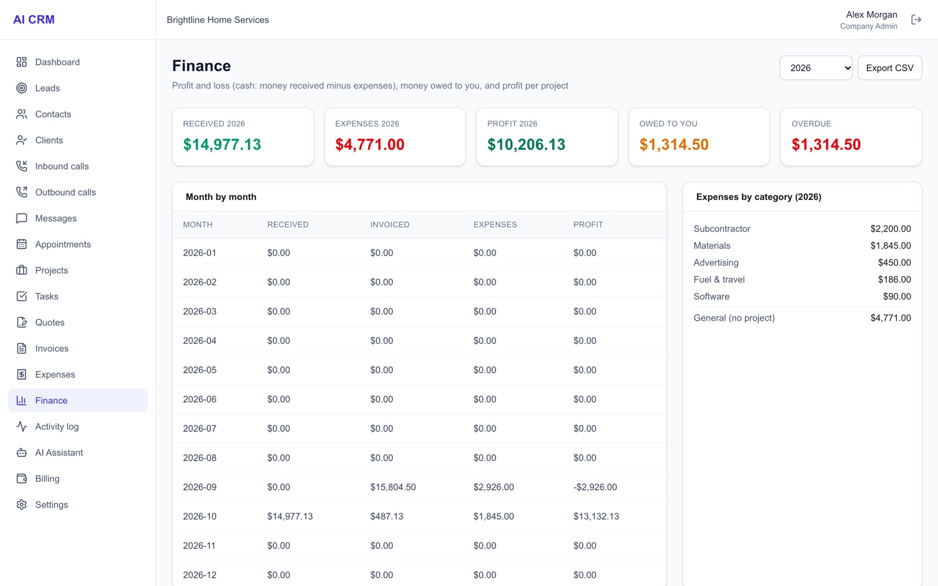This screenshot has width=938, height=586.
Task: Click the Overdue $1,314.50 card
Action: [851, 137]
